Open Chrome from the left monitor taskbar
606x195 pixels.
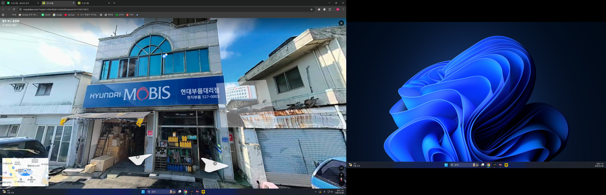tap(185, 192)
